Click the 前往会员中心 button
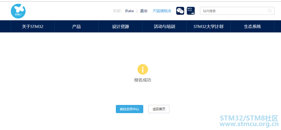 pyautogui.click(x=130, y=109)
